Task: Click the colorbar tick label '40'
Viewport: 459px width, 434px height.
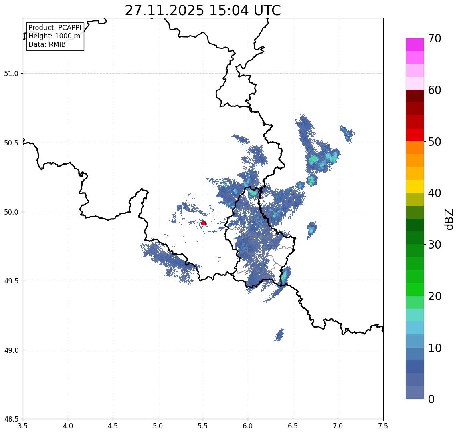Action: pos(435,193)
